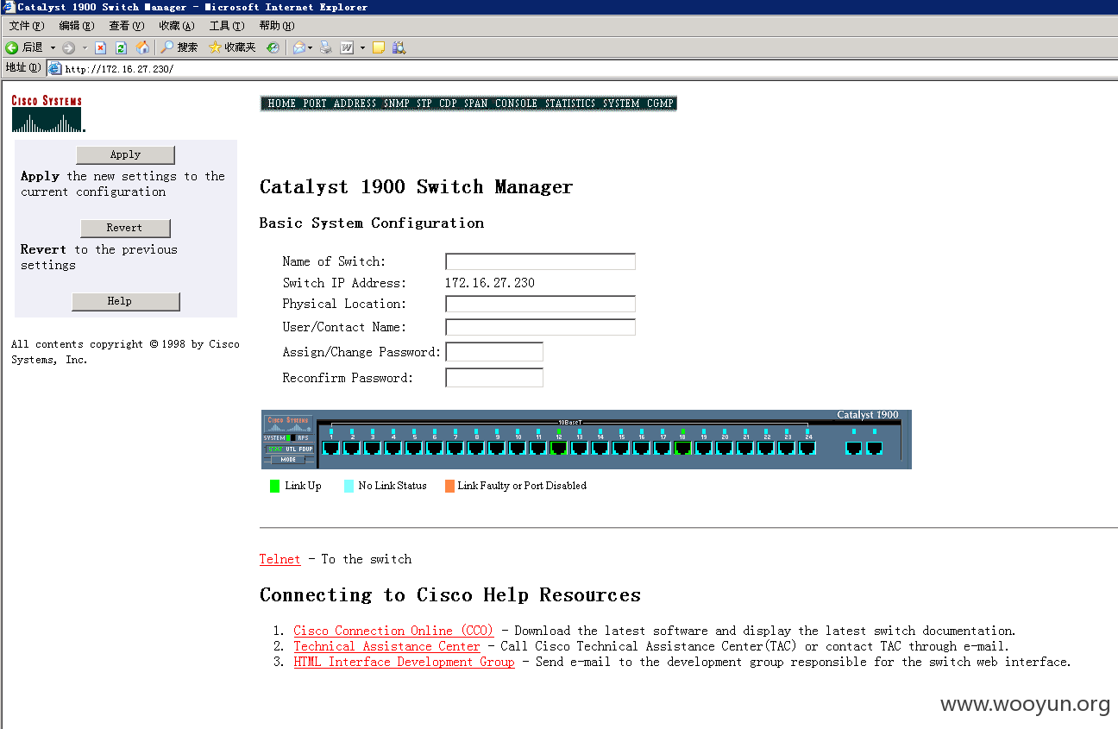Open the 工具(T) Tools menu
This screenshot has width=1118, height=729.
(x=226, y=26)
